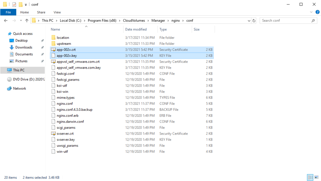The image size is (321, 181).
Task: Switch to details view layout
Action: point(310,178)
